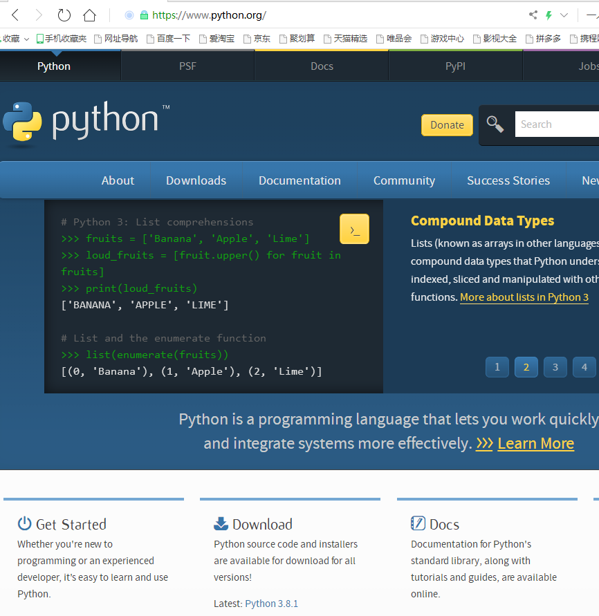The width and height of the screenshot is (599, 616).
Task: Open the About navigation menu
Action: click(118, 180)
